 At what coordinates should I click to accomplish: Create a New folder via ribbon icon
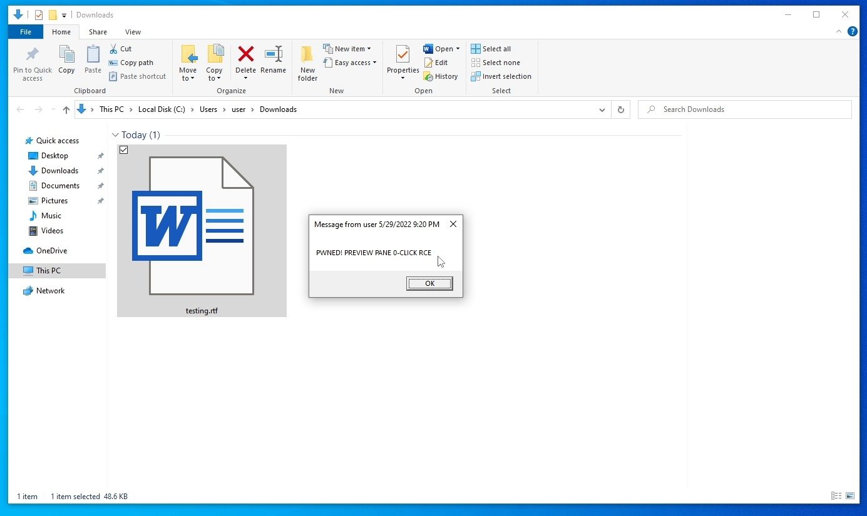[x=307, y=56]
